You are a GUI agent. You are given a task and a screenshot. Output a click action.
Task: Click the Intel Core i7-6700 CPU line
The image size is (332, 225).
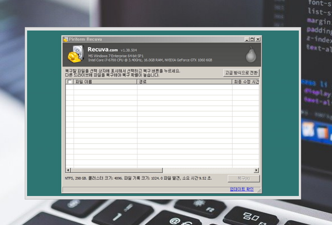150,60
